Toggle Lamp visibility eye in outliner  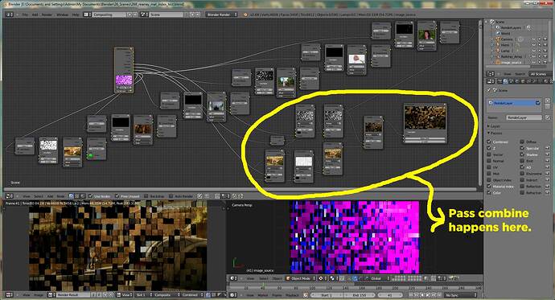[x=534, y=51]
